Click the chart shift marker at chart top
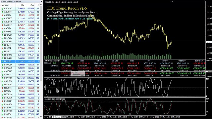This screenshot has height=119, width=212. click(x=173, y=1)
